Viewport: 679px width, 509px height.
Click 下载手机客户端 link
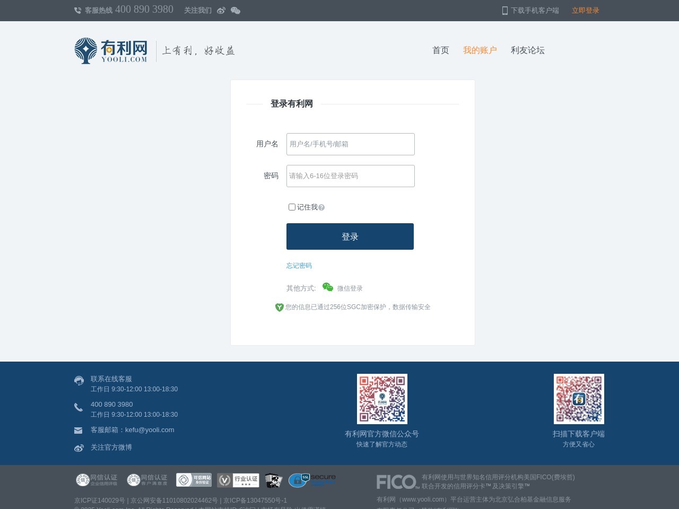click(530, 11)
